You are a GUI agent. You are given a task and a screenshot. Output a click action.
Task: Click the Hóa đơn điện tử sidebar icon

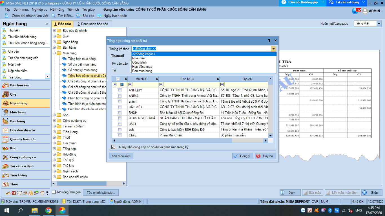5,130
